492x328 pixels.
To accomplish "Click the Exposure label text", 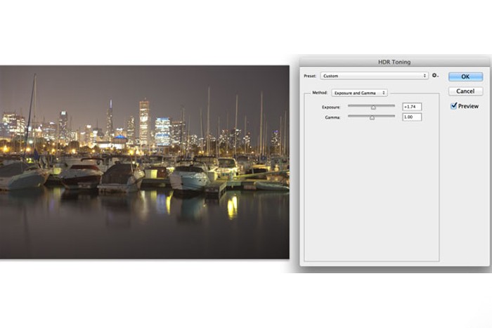I will point(331,107).
